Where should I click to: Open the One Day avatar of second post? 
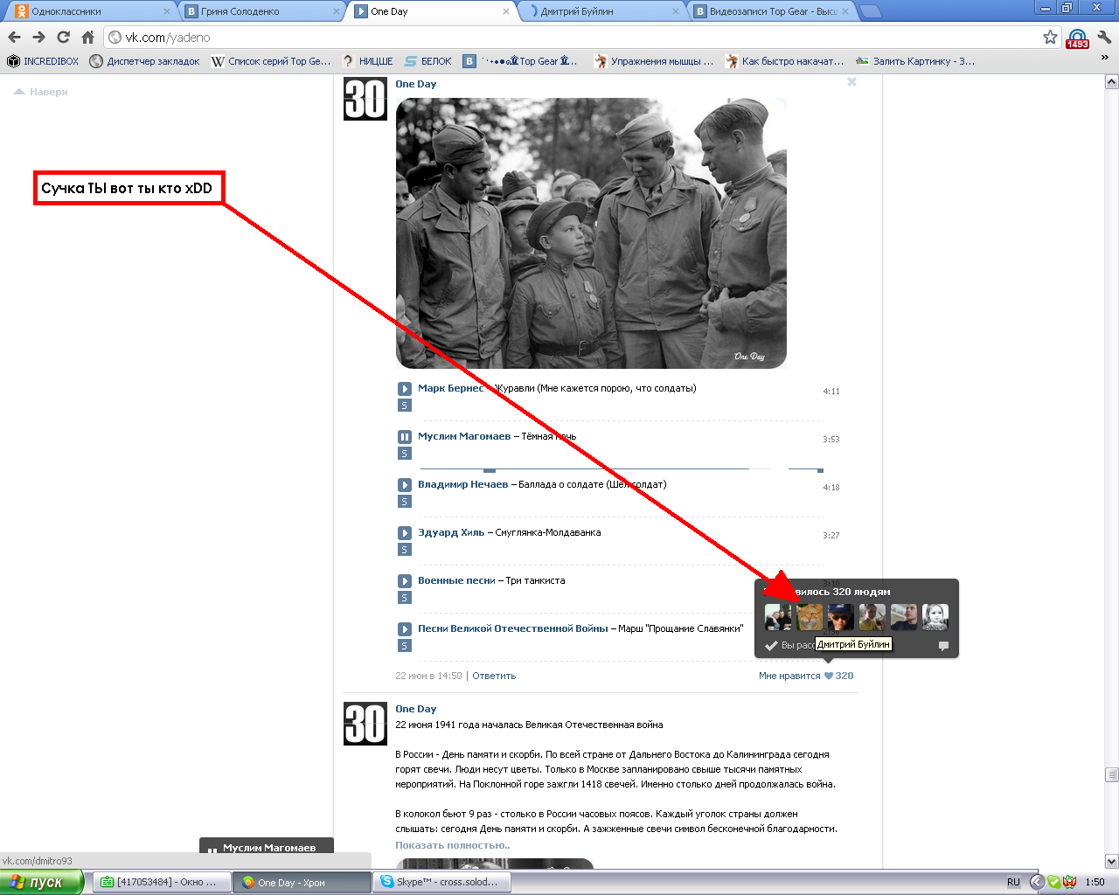365,724
